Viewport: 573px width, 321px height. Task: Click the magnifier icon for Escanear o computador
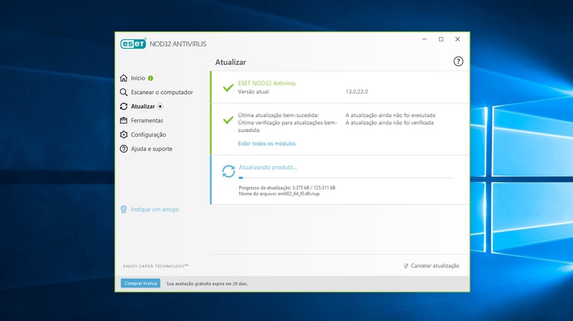click(123, 92)
